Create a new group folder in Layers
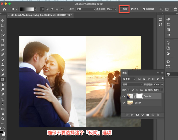Screen dimensions: 178x140 (x=147, y=115)
